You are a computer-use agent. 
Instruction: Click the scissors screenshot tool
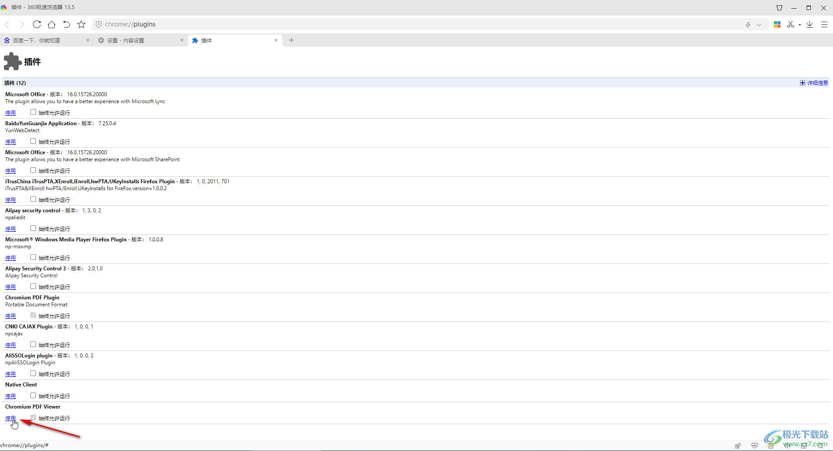[x=791, y=25]
